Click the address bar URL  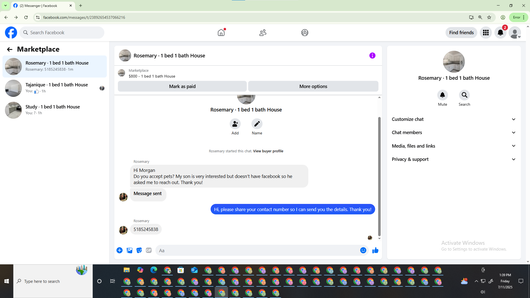pyautogui.click(x=84, y=17)
